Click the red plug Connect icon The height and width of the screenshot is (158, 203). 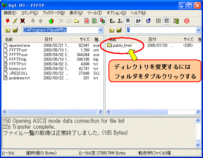click(8, 21)
